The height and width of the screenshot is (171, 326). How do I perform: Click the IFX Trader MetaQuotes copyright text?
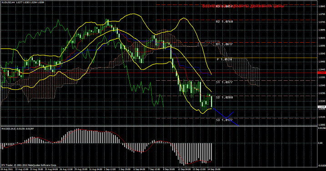[29, 165]
